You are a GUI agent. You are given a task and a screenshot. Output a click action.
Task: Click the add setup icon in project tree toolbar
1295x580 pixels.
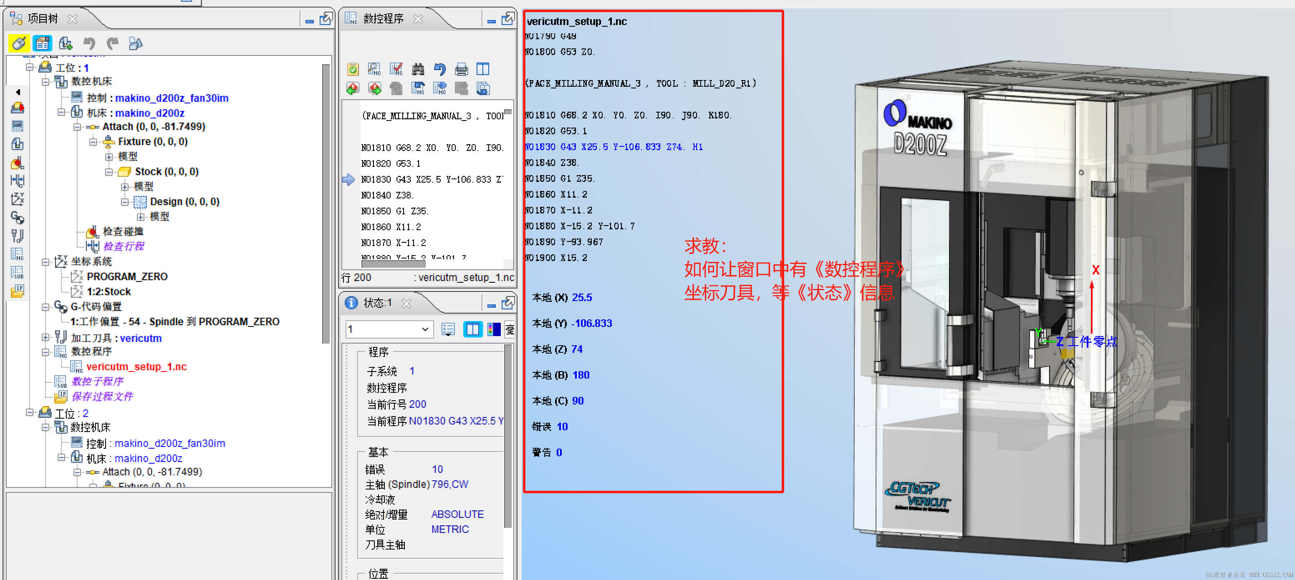click(x=66, y=43)
